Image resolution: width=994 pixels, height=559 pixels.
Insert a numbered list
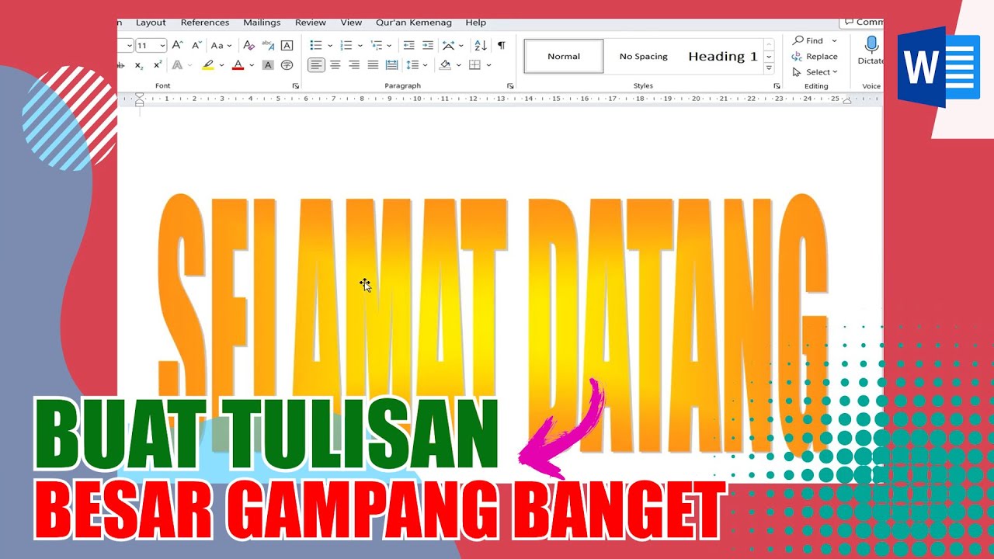[x=346, y=45]
